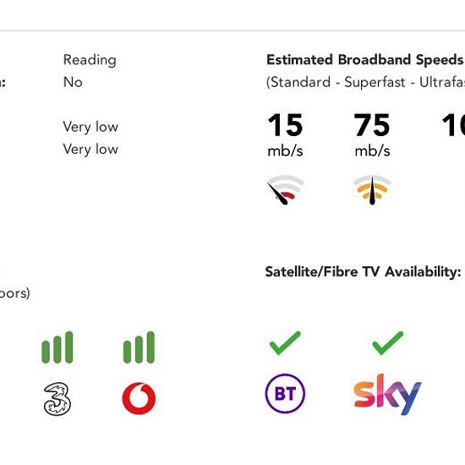Click the red standard speed gauge icon
The image size is (465, 465).
coord(285,189)
